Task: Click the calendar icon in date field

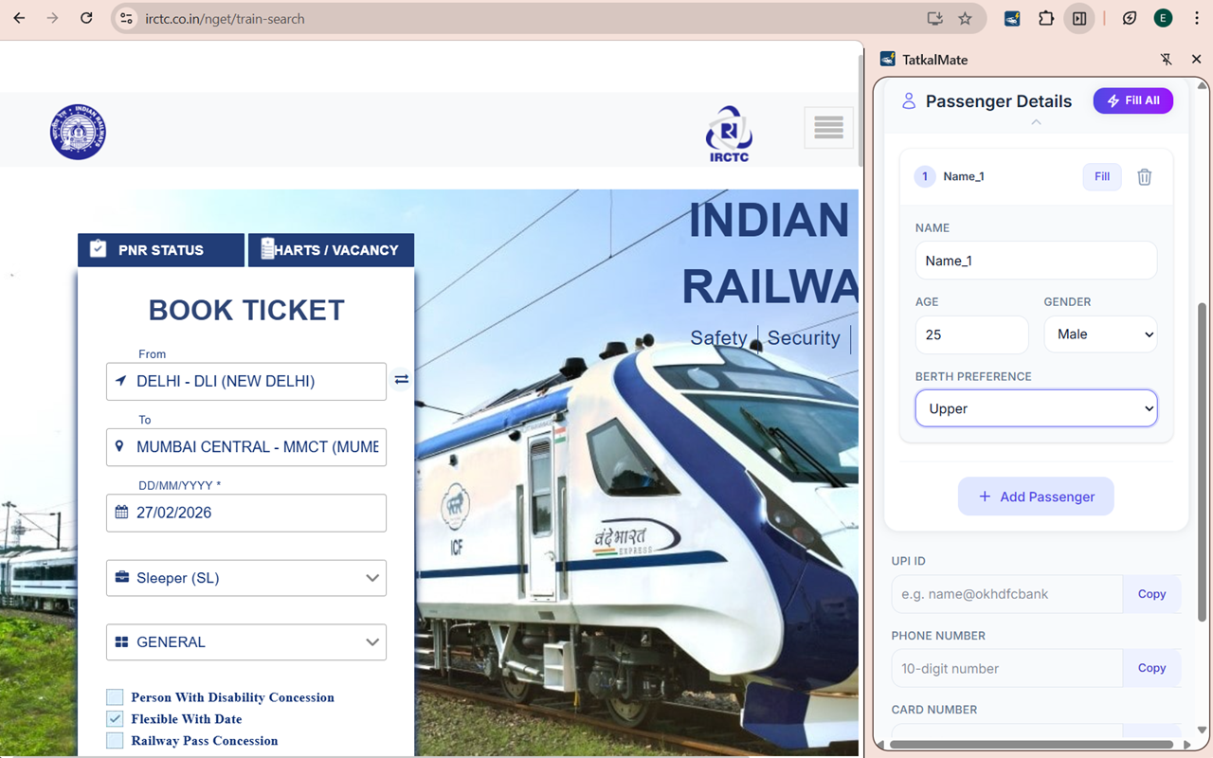Action: coord(121,513)
